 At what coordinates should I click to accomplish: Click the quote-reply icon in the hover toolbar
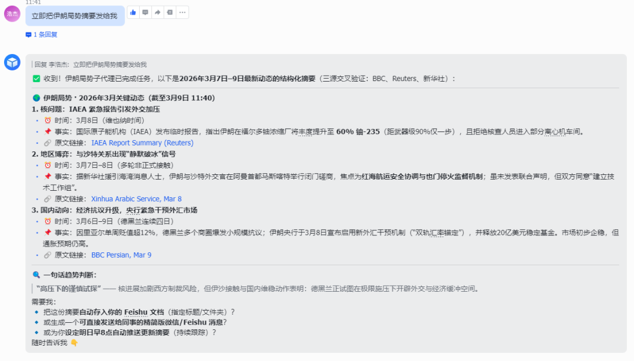[170, 12]
